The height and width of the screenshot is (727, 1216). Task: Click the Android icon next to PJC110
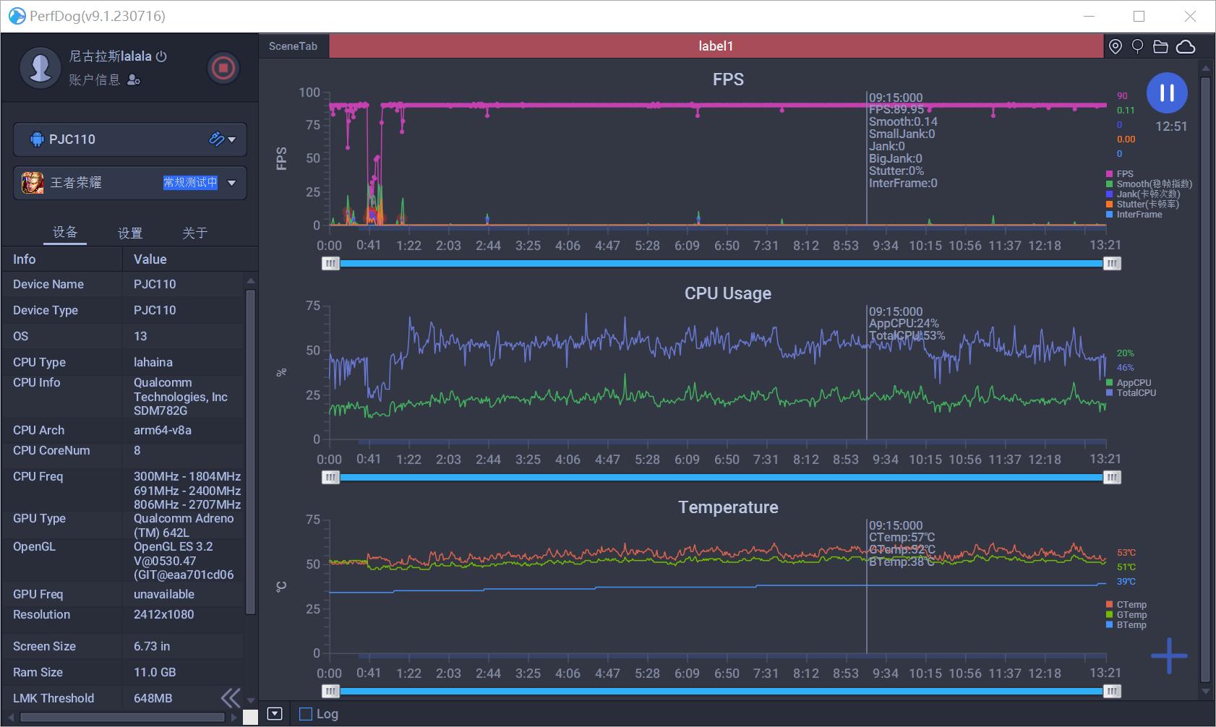(37, 139)
